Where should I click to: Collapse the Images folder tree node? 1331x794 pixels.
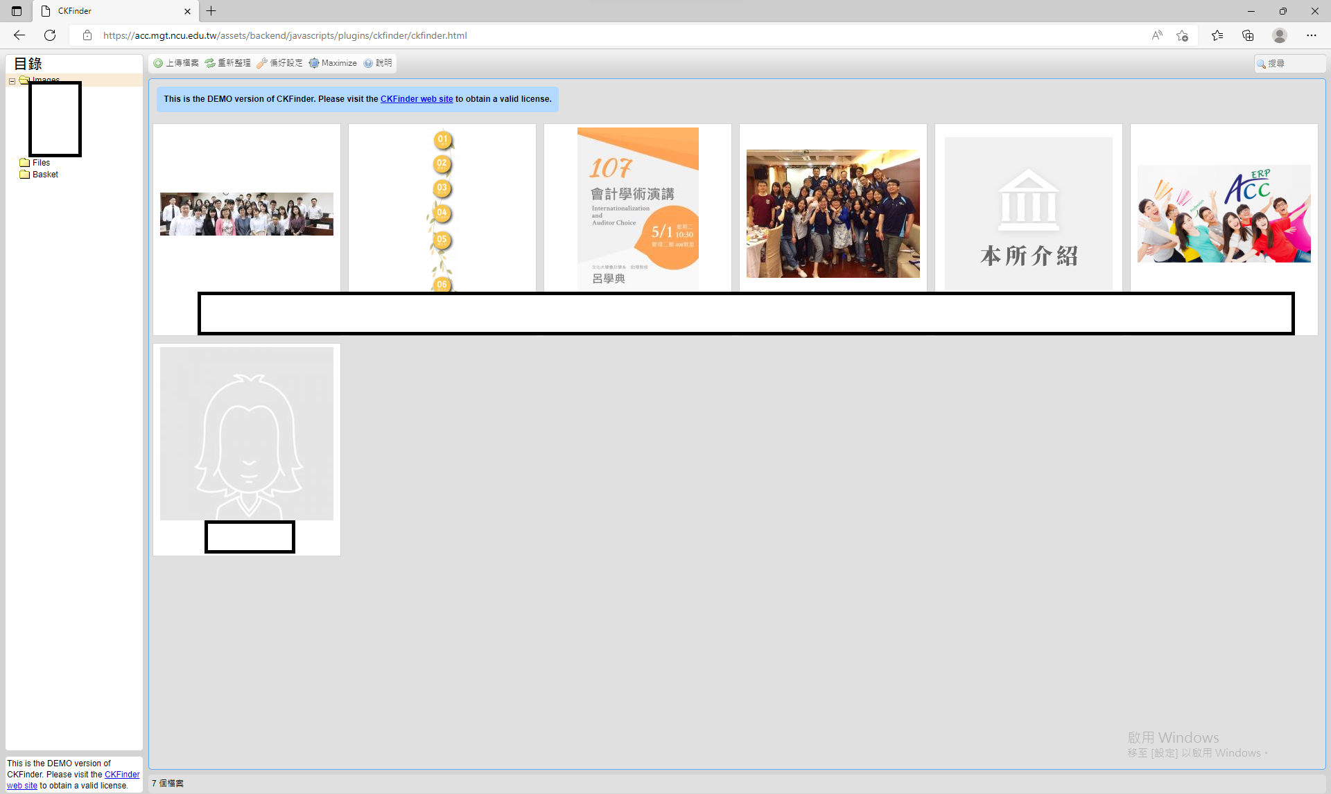(12, 81)
